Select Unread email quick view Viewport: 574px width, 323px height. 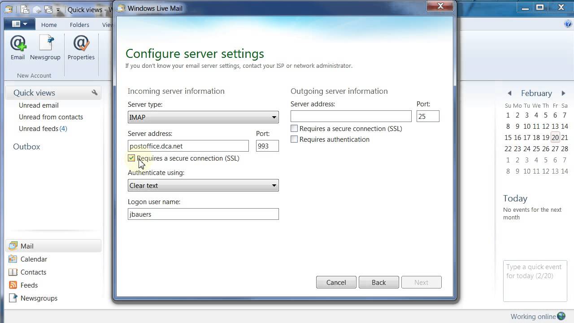pos(39,105)
